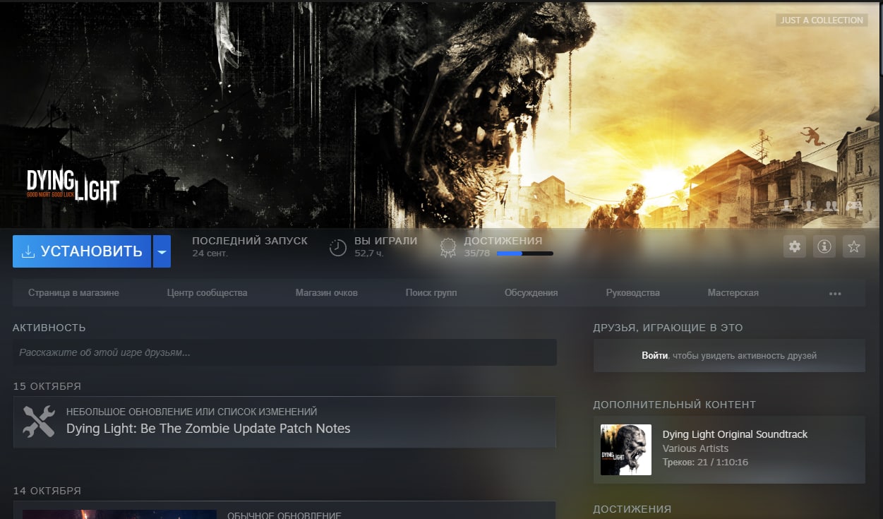
Task: Click the Dying Light logo
Action: [x=73, y=186]
